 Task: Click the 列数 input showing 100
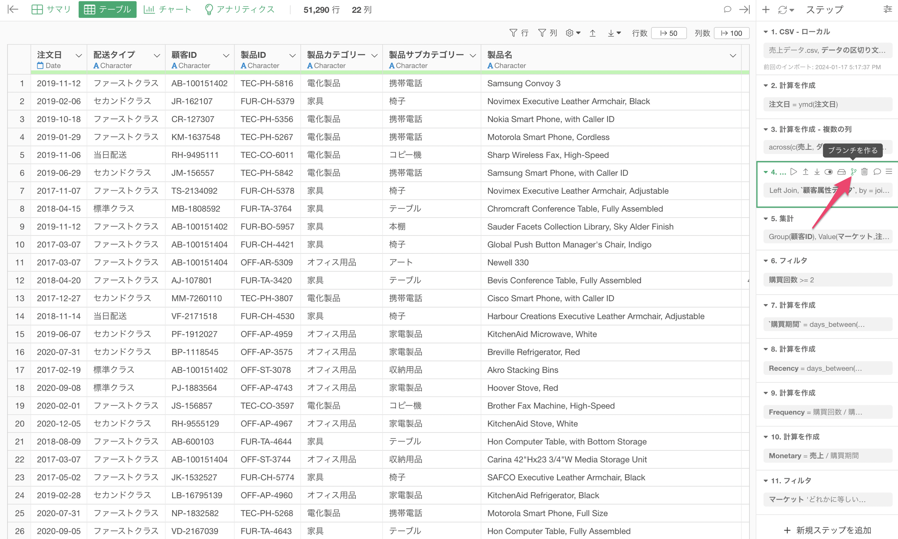point(731,33)
